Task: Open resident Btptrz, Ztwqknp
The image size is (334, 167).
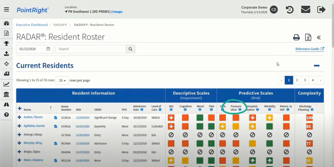Action: click(33, 160)
